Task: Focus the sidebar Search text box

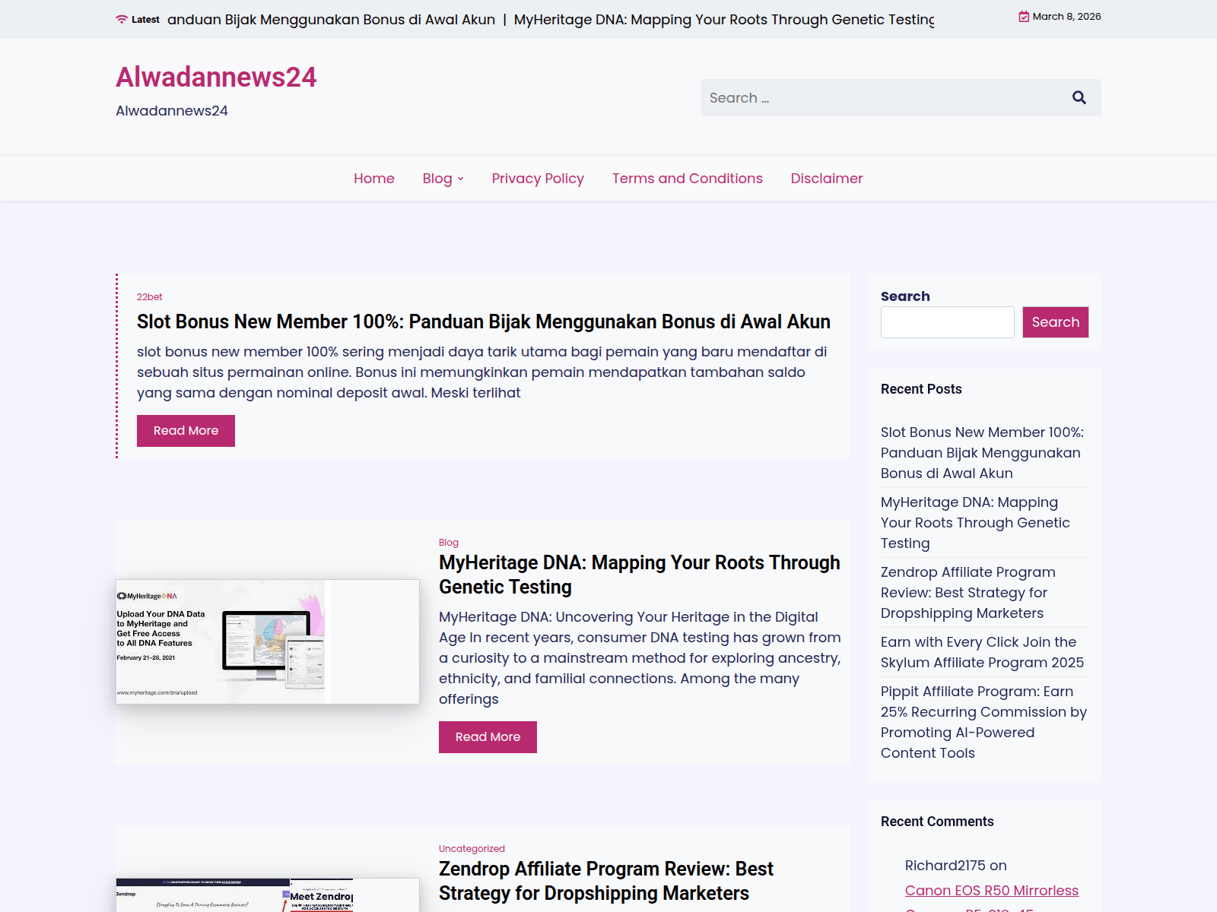Action: tap(948, 322)
